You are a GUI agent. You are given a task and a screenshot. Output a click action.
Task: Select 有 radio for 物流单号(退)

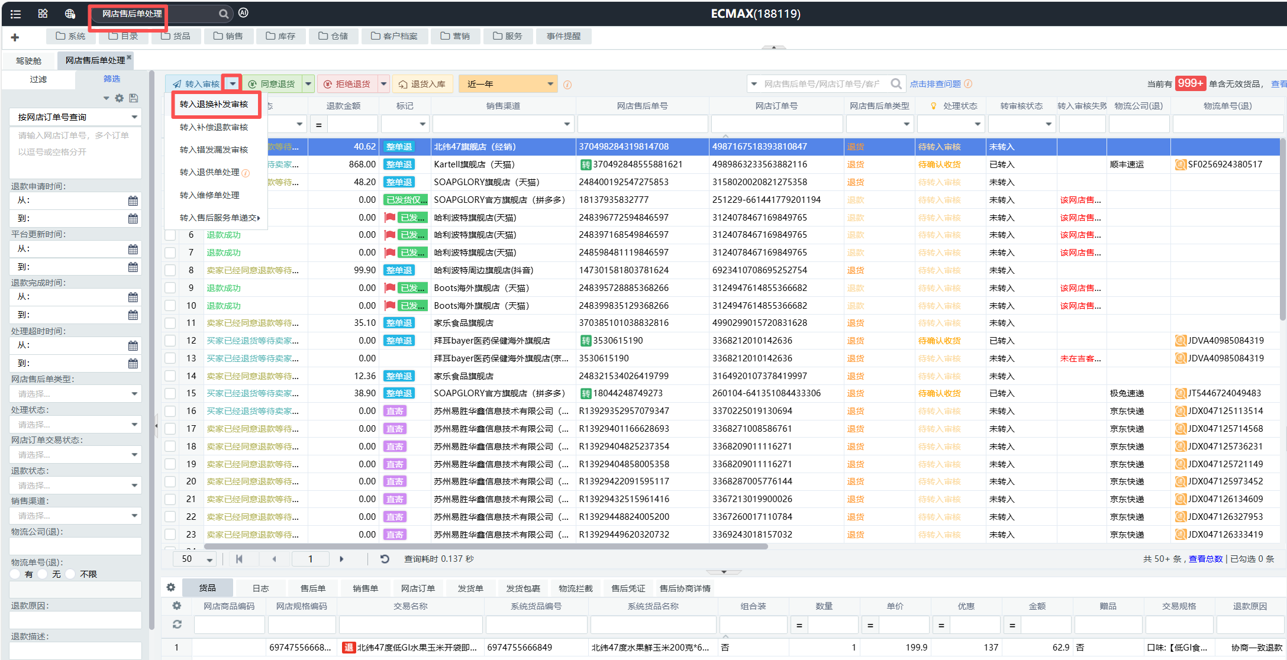tap(16, 574)
